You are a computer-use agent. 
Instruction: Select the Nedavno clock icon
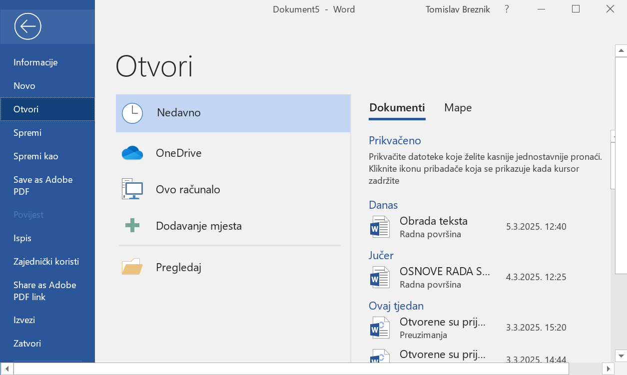click(x=132, y=113)
